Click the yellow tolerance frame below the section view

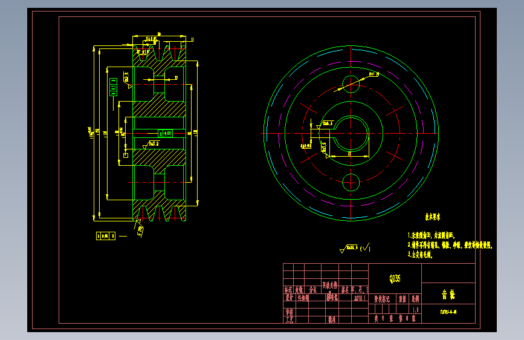pos(106,236)
